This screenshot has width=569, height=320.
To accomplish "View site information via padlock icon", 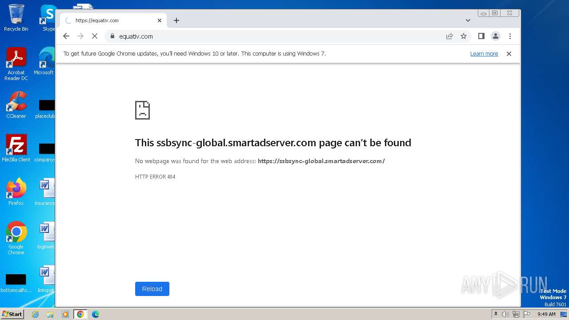I will pyautogui.click(x=112, y=36).
